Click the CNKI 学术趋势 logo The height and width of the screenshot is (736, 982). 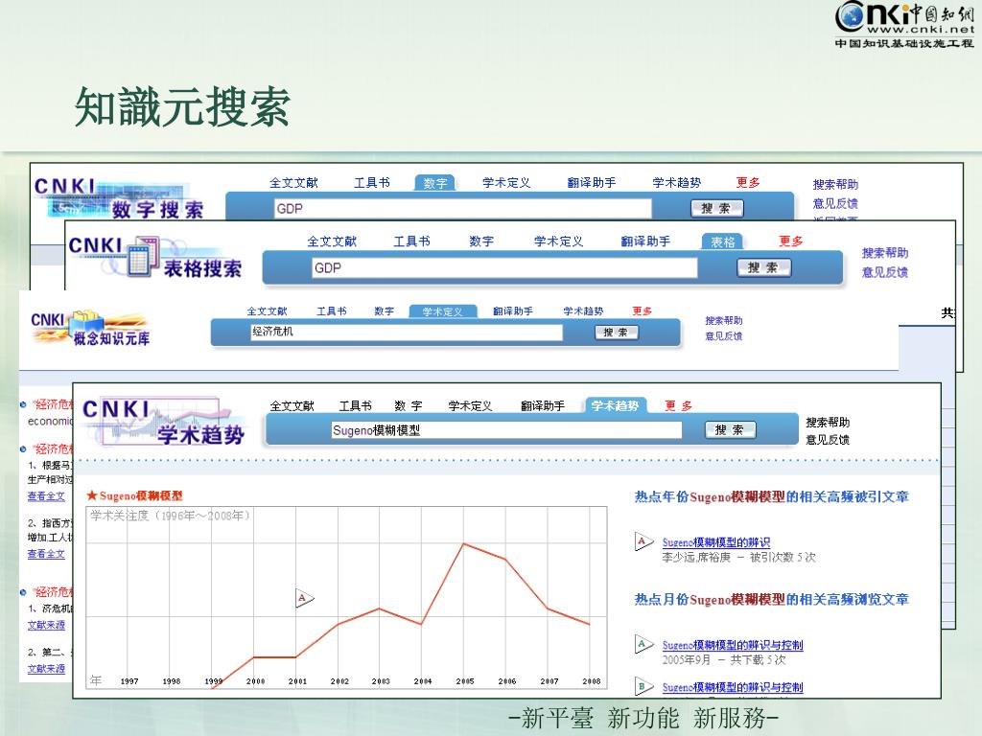pyautogui.click(x=163, y=423)
